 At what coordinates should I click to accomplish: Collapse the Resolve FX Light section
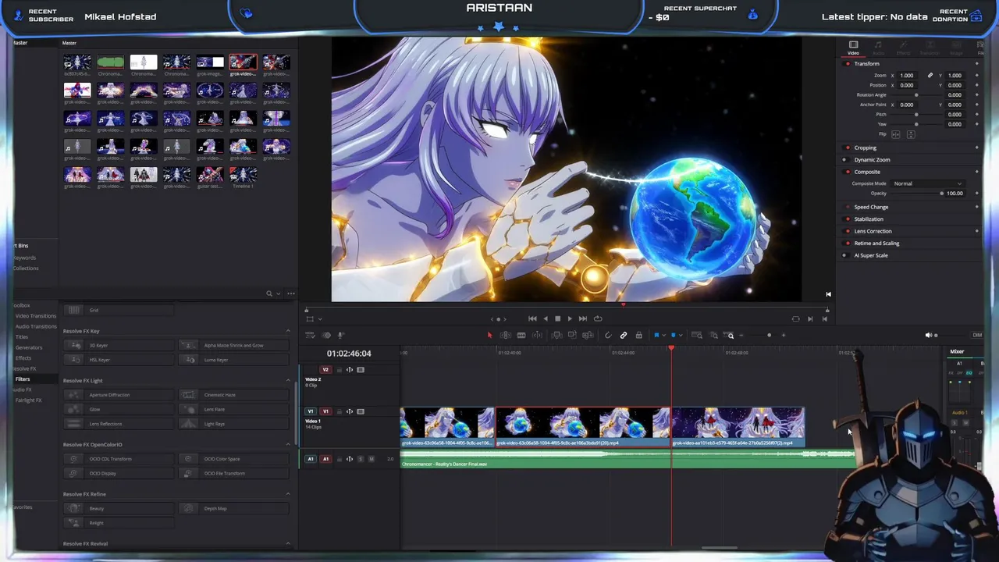[287, 381]
